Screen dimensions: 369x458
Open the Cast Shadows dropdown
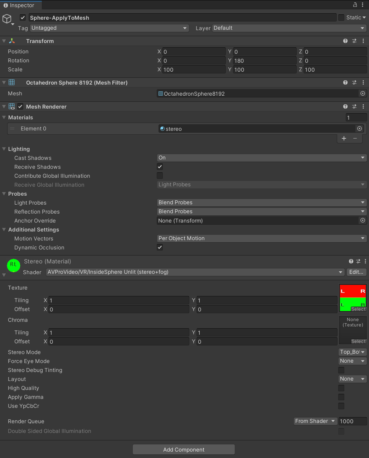coord(262,157)
